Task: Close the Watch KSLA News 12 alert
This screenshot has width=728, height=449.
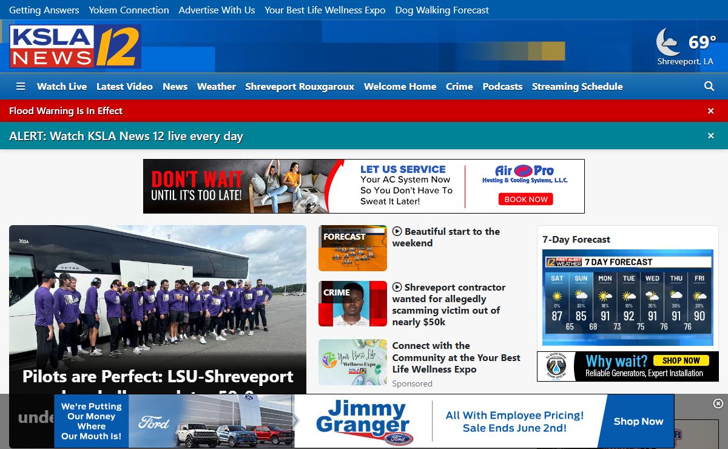Action: [711, 136]
